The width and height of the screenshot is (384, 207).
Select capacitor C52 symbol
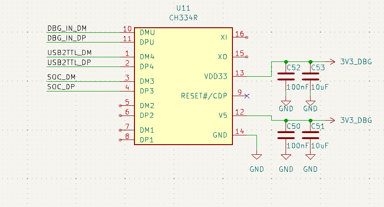[286, 76]
